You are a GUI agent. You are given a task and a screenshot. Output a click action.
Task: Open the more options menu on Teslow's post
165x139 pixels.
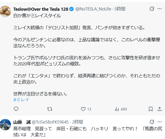click(159, 9)
